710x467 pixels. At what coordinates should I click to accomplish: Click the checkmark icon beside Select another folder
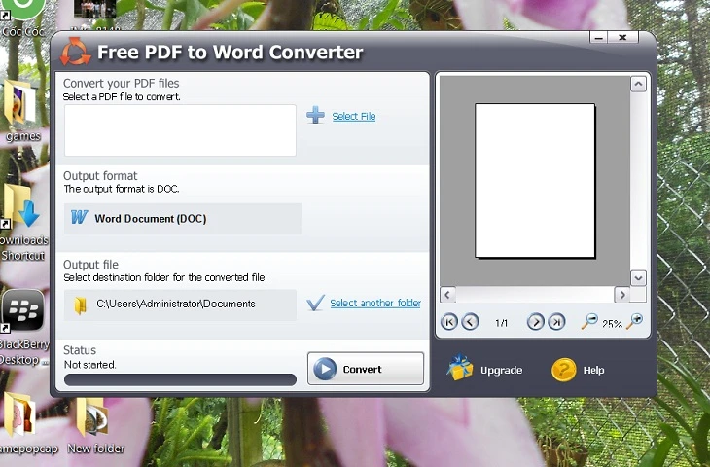tap(315, 303)
